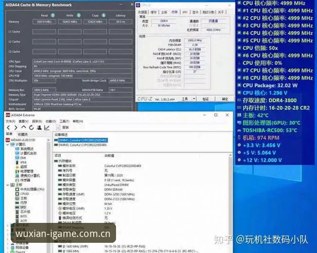Click the up-level arrow in AIDA64 toolbar
This screenshot has height=253, width=317.
pos(24,127)
